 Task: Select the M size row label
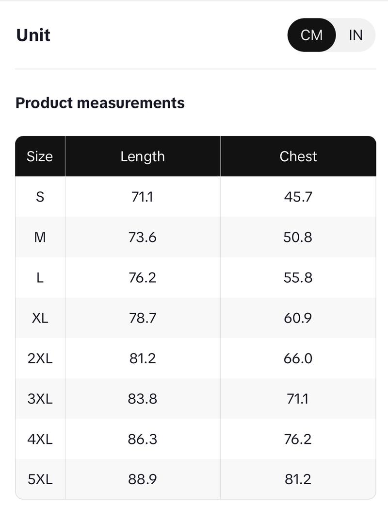click(x=40, y=237)
